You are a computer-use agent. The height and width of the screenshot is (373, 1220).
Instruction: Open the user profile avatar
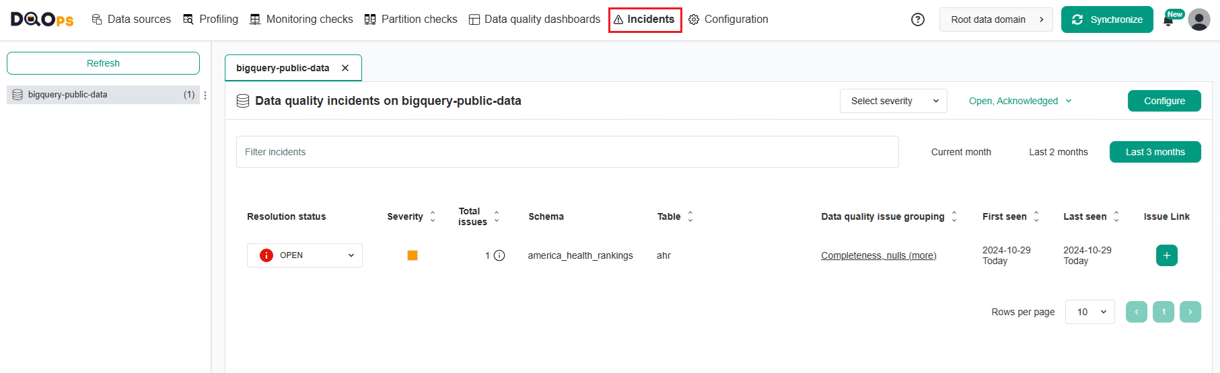pos(1199,19)
